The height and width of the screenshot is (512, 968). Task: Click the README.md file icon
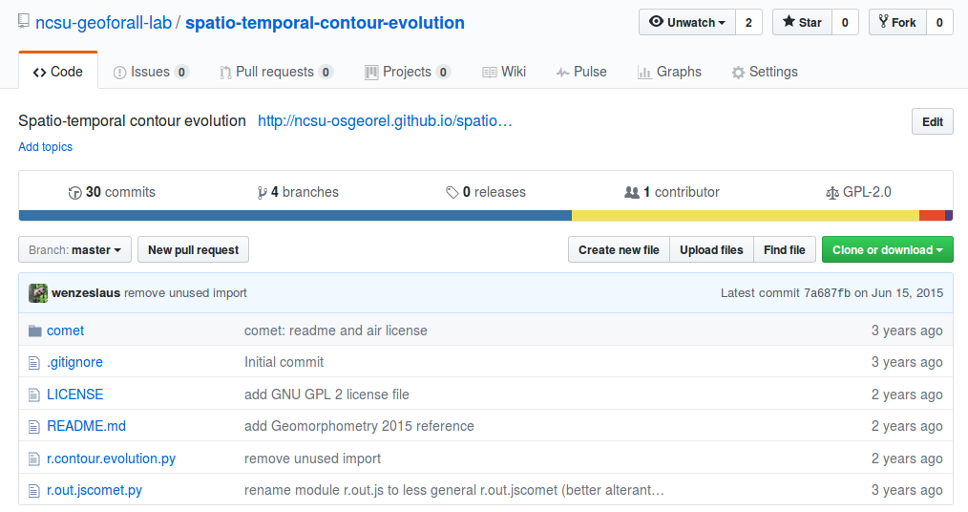(x=34, y=427)
